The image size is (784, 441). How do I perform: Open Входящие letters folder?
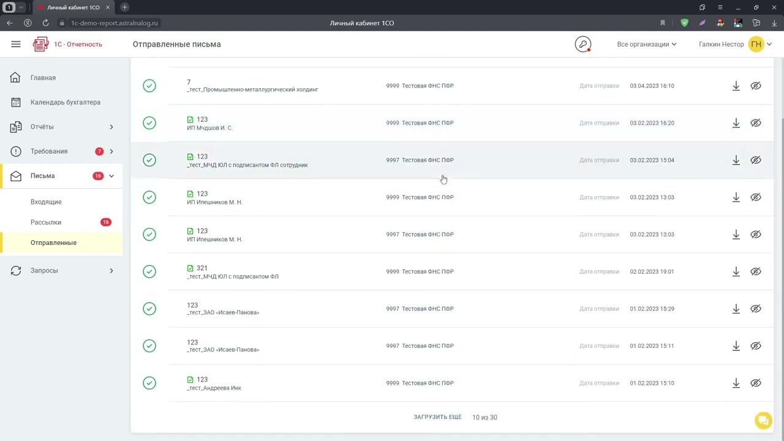[46, 202]
